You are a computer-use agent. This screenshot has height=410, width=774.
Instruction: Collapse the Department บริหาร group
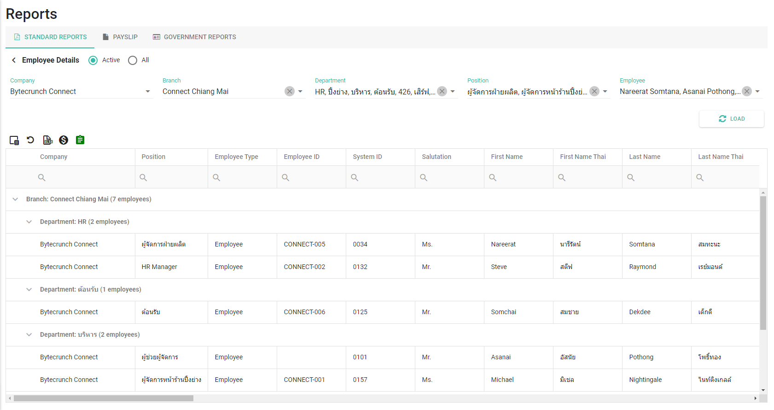click(x=29, y=334)
